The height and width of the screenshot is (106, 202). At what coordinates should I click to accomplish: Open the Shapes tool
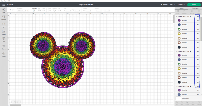tap(4, 47)
